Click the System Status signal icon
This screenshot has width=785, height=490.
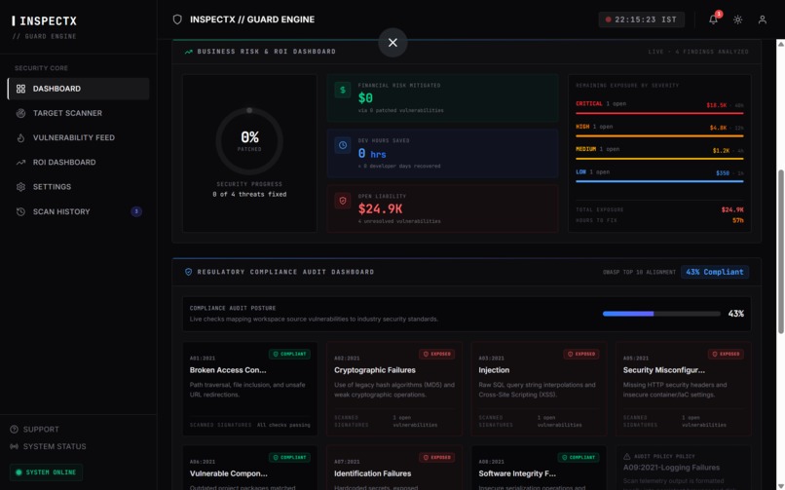coord(14,446)
